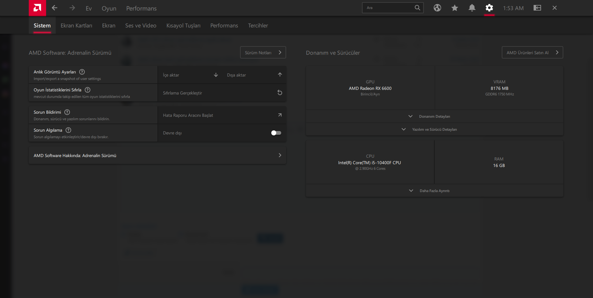Click the GPU AMD Radeon RX 6600 card
The height and width of the screenshot is (298, 593).
370,88
